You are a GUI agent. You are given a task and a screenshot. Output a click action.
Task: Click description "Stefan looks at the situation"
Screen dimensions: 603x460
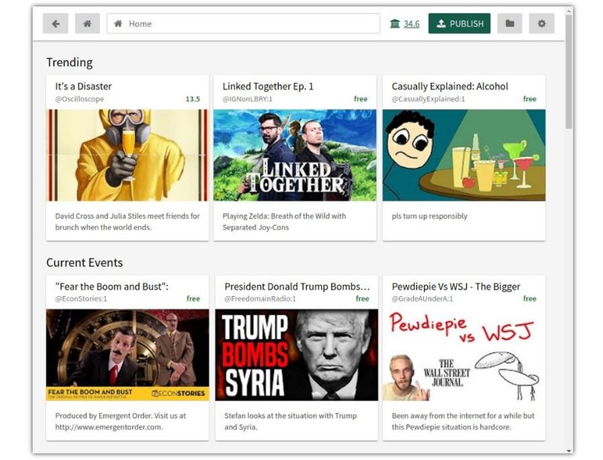(x=291, y=422)
